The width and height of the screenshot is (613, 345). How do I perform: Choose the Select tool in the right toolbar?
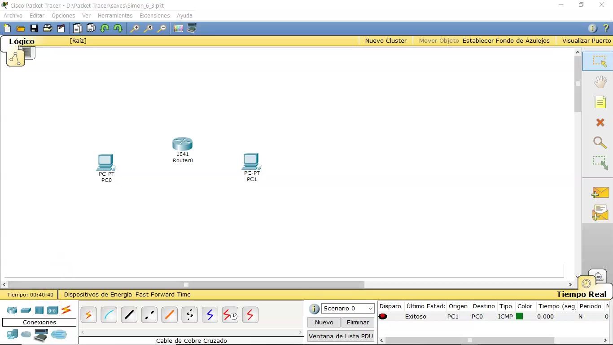pos(600,61)
